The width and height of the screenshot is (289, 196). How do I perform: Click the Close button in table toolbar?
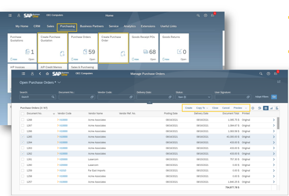(x=215, y=108)
